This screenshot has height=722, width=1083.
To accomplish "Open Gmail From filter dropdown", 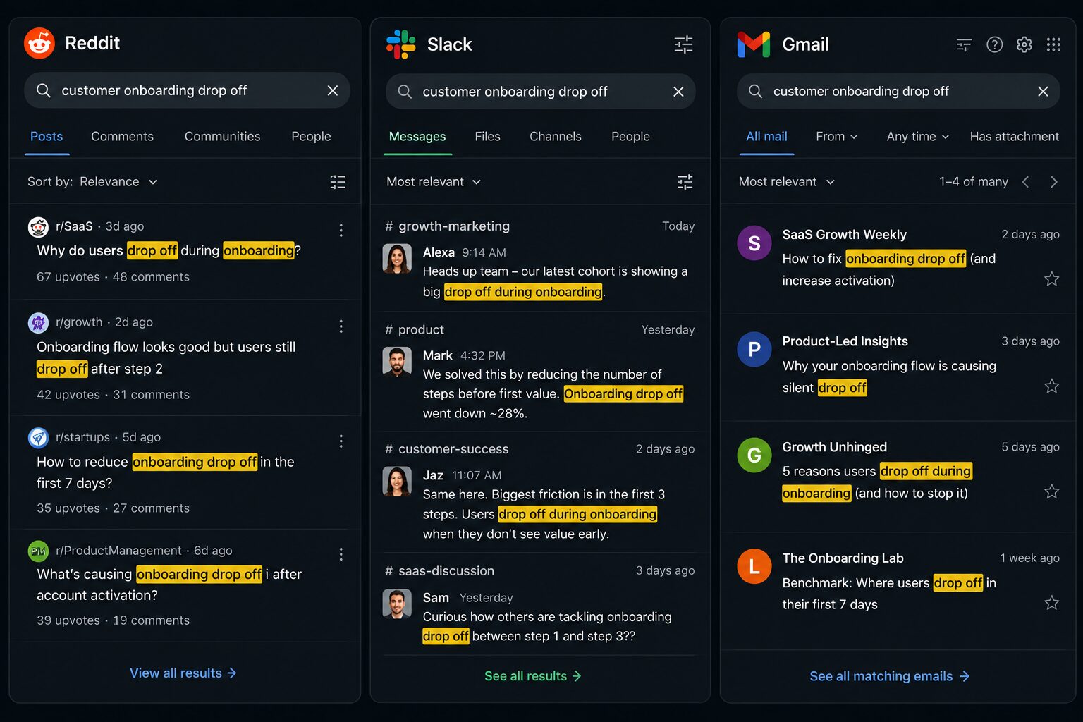I will tap(837, 137).
